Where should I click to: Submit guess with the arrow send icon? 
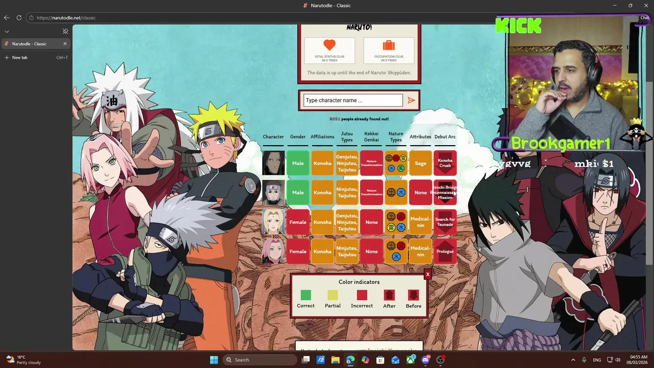[x=411, y=100]
